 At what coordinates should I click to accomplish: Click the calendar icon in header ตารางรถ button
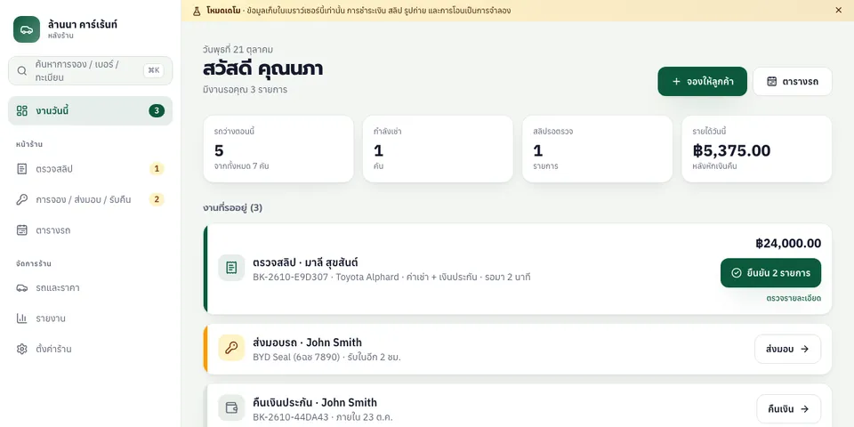point(772,82)
